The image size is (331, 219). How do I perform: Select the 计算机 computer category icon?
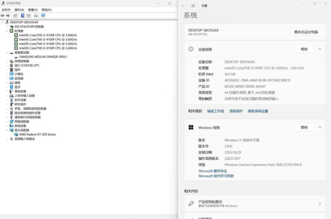coord(11,74)
